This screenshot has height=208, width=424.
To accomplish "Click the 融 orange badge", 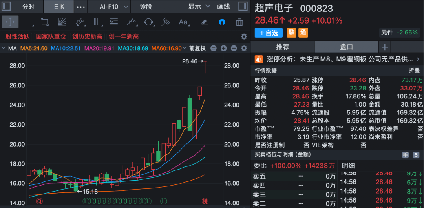I will pyautogui.click(x=291, y=33).
